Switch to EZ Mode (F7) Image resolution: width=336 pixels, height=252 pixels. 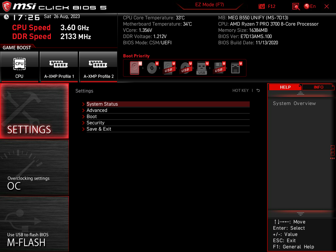click(x=209, y=5)
